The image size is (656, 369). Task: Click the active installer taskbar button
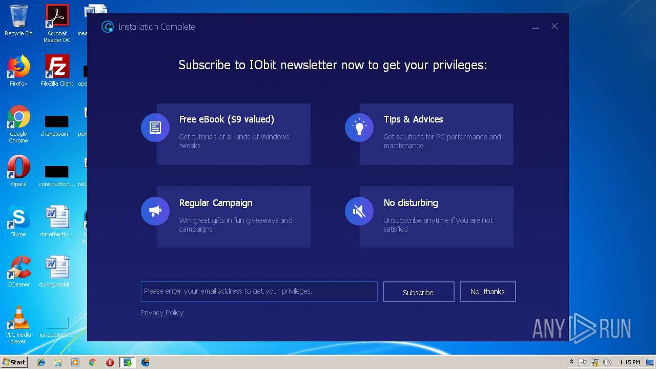[127, 362]
